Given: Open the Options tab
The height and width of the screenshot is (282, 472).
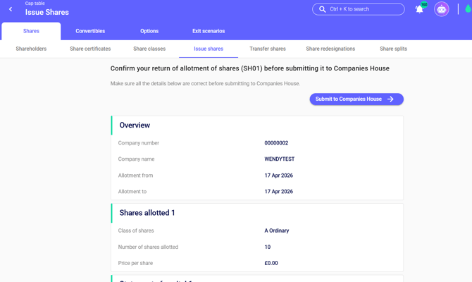Looking at the screenshot, I should [x=149, y=31].
